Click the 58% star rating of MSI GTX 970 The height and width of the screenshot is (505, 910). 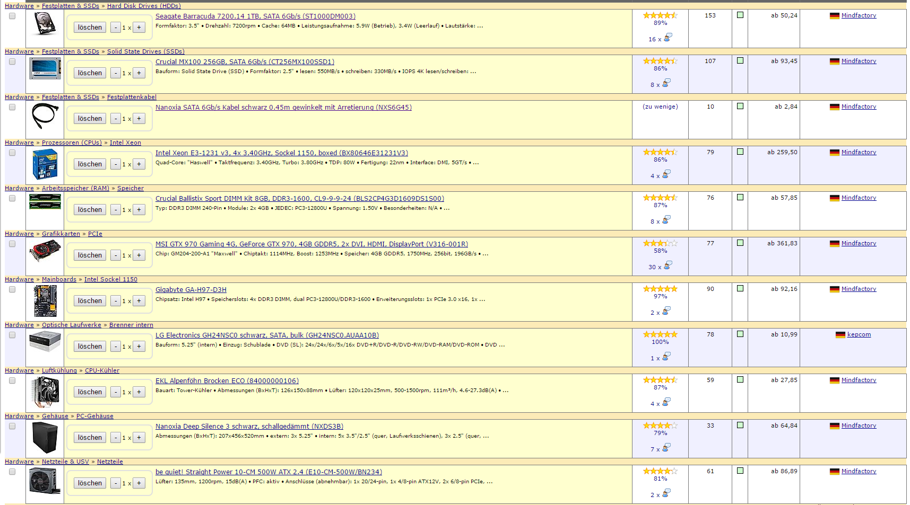660,243
